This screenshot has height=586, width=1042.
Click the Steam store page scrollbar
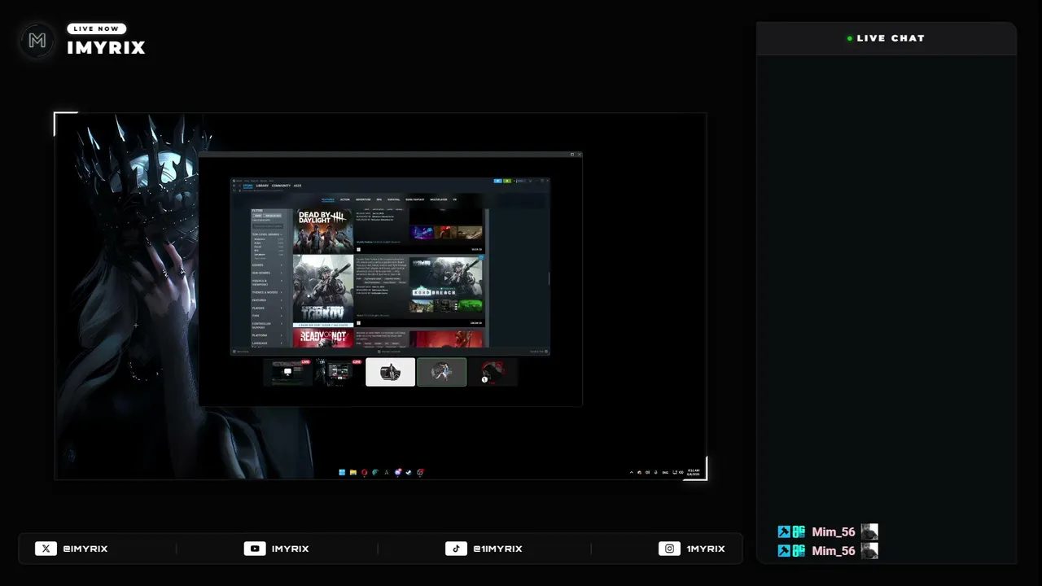click(549, 279)
